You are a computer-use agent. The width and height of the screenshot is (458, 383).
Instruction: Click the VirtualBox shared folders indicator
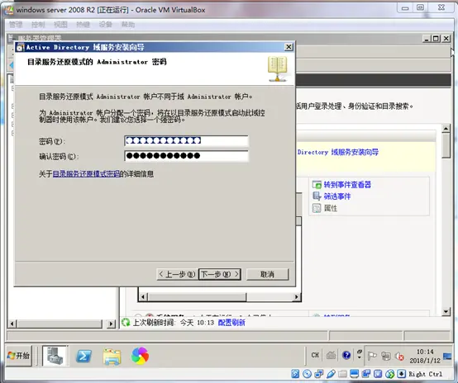342,374
